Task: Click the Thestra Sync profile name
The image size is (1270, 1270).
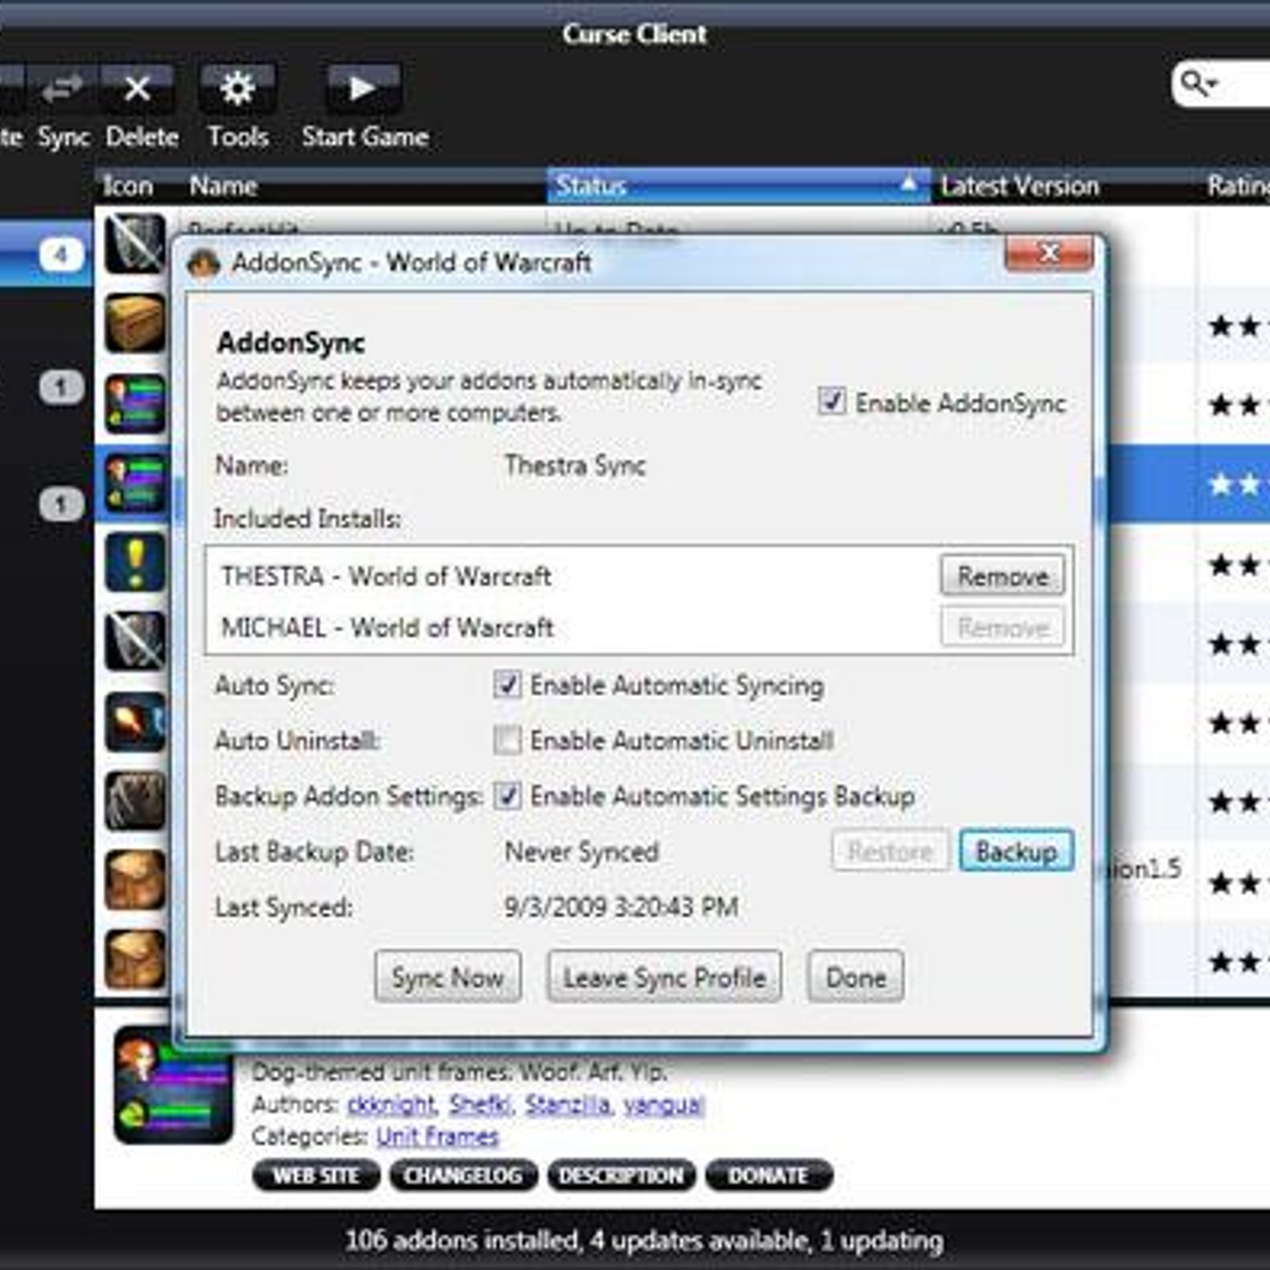Action: point(575,464)
